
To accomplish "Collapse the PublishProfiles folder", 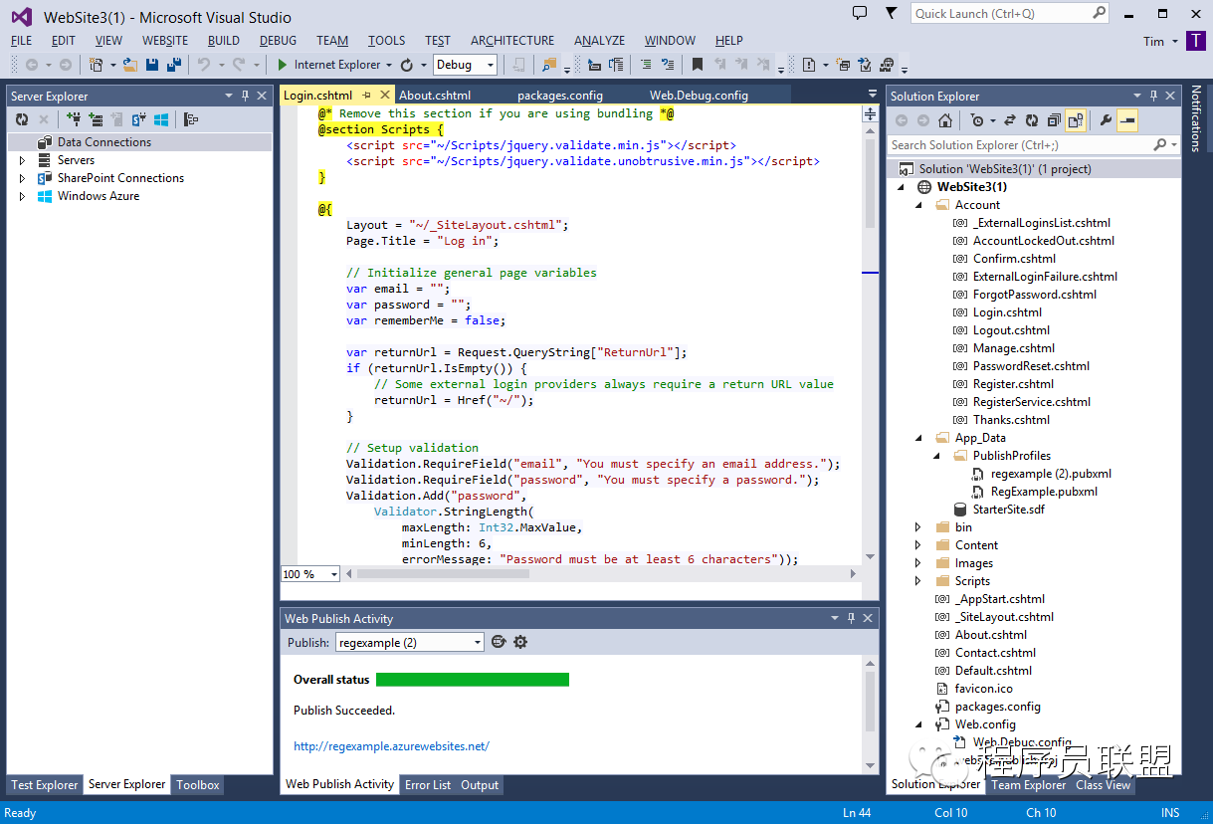I will pos(937,456).
